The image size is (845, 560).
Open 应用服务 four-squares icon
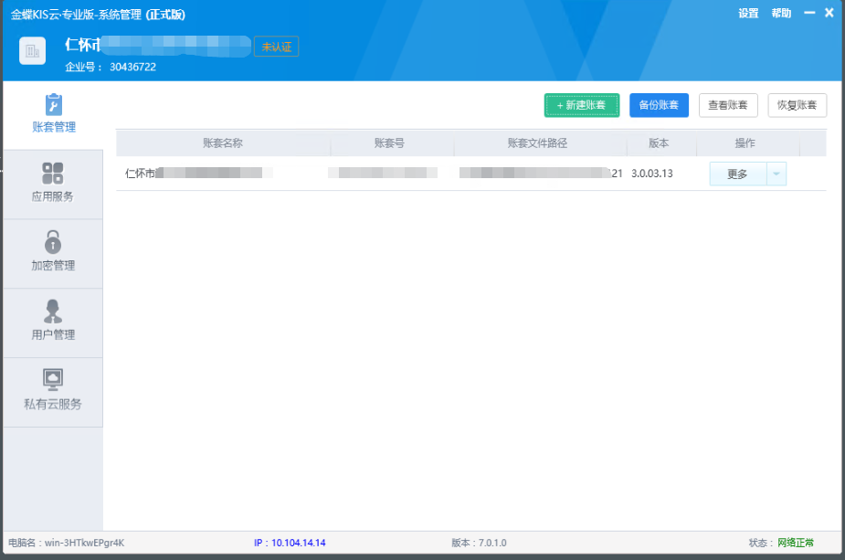(53, 174)
